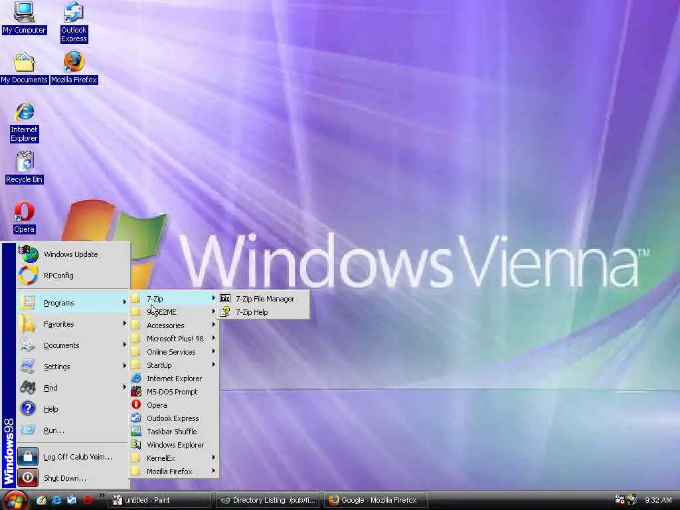
Task: Expand Online Services program folder
Action: (174, 352)
